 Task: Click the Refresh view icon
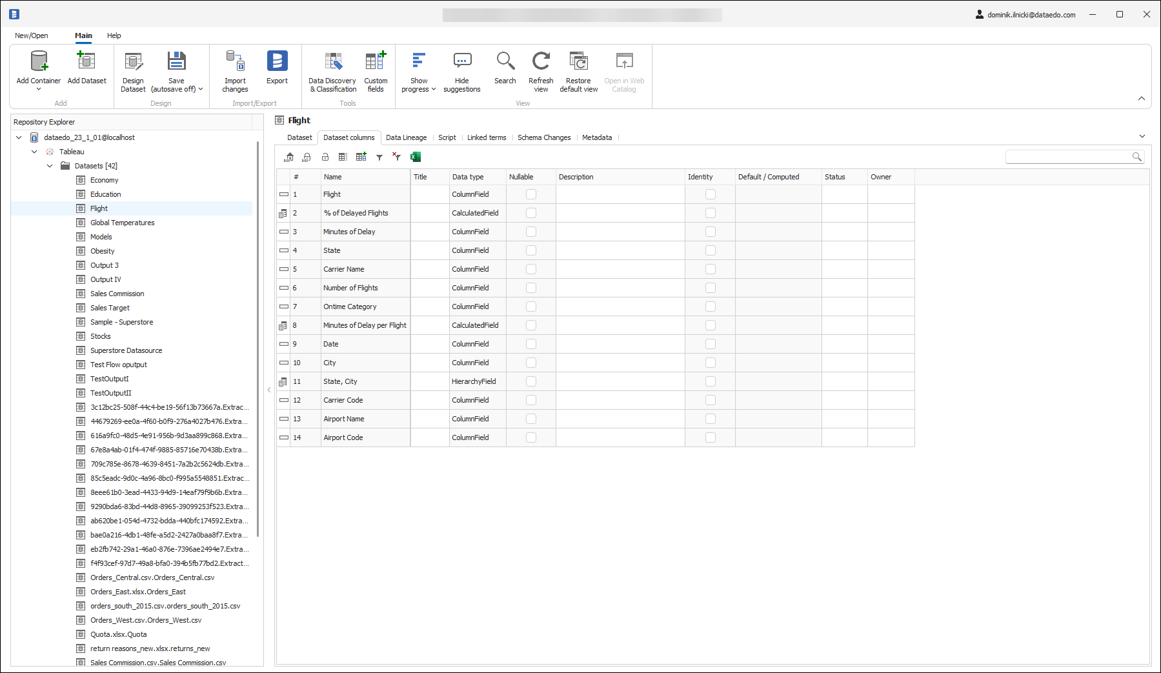coord(541,62)
